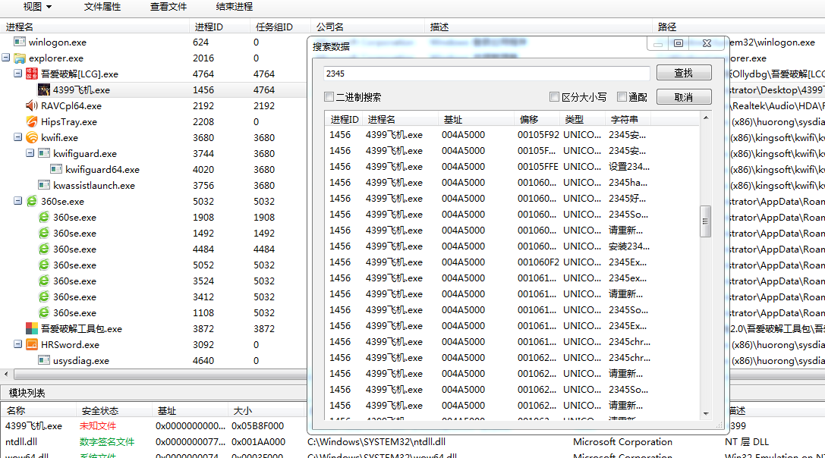
Task: Click the search results vertical scrollbar thumb
Action: coord(706,221)
